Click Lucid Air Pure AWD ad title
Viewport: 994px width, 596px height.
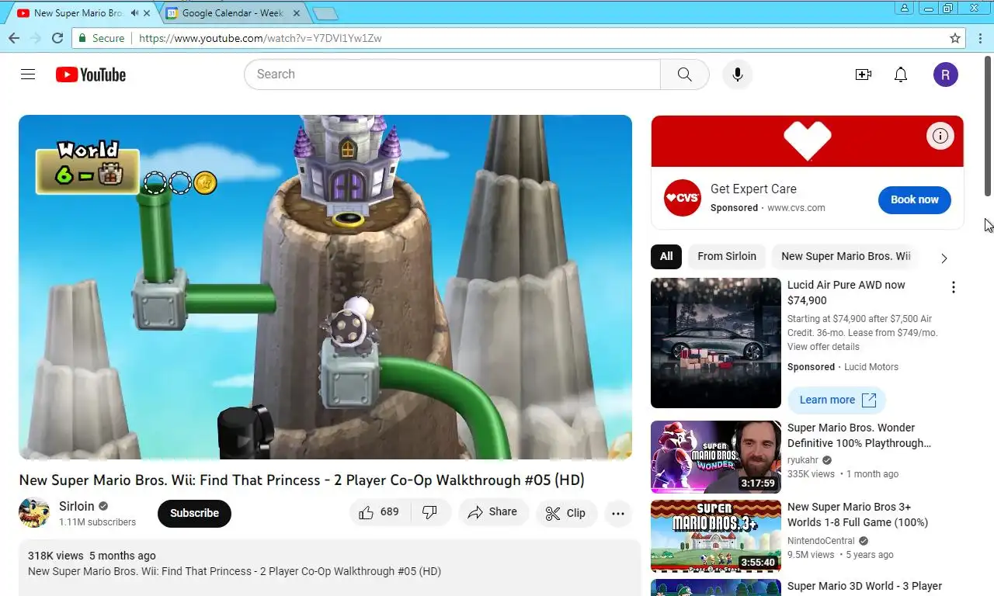846,293
